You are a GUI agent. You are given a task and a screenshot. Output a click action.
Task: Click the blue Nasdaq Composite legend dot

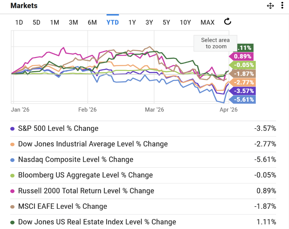point(13,159)
